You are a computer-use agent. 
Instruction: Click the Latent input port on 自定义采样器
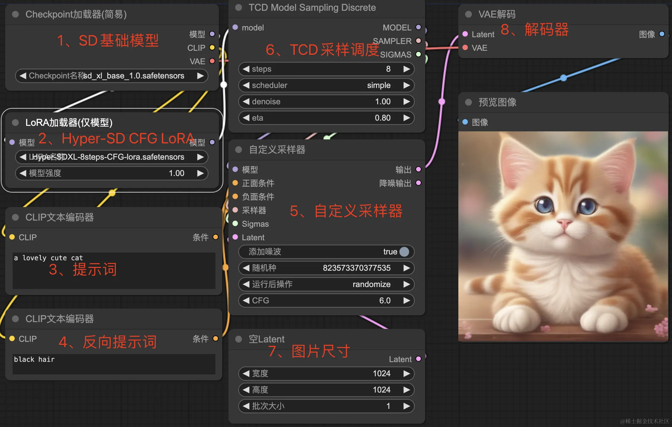(x=236, y=237)
